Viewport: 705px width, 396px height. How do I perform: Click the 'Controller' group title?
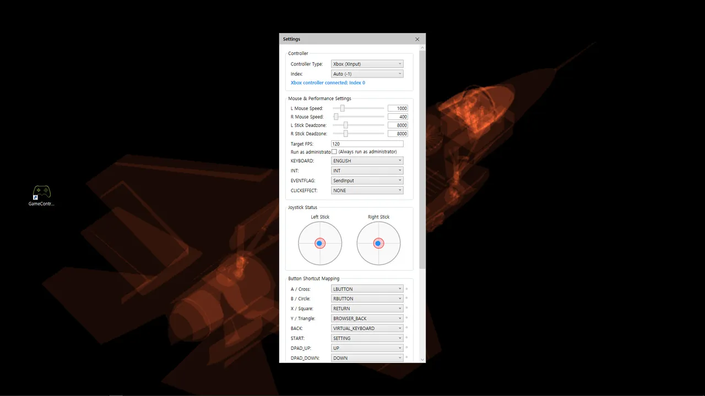[299, 53]
